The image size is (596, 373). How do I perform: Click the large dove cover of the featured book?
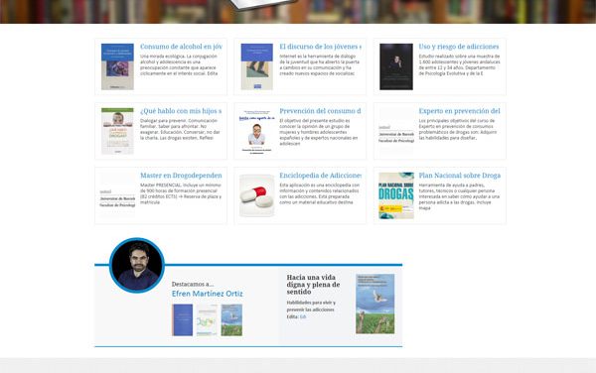click(375, 304)
